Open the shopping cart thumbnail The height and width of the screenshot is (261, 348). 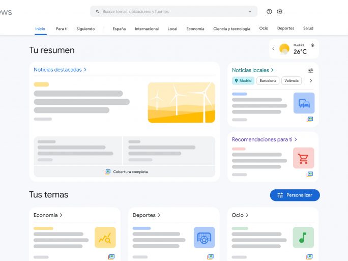[x=304, y=158]
